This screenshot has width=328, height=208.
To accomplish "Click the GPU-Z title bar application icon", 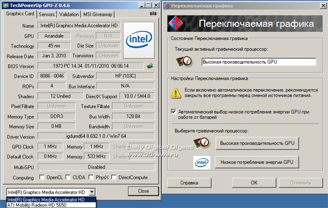I will click(x=5, y=5).
